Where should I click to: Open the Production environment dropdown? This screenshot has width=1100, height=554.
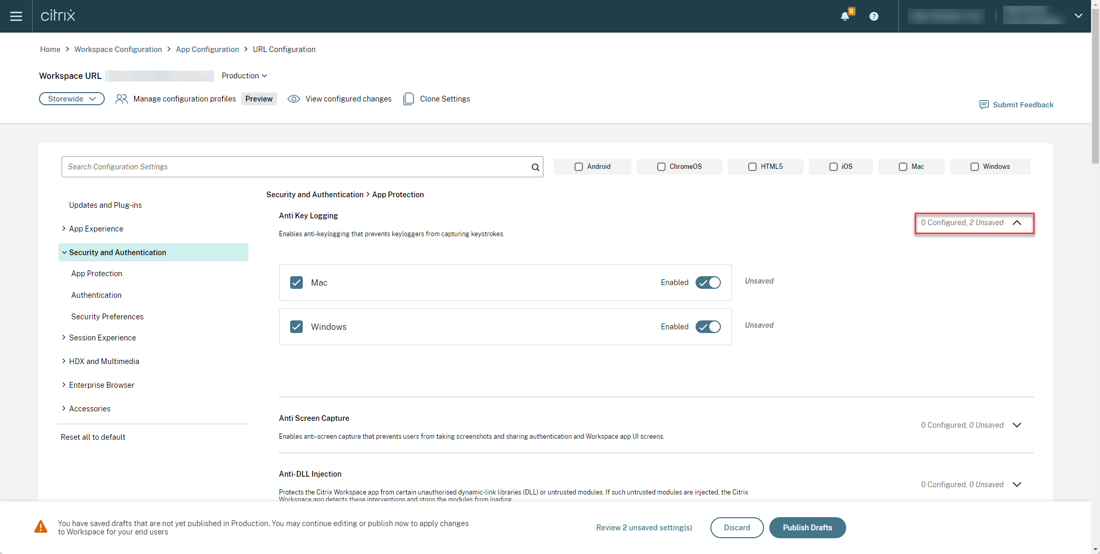(x=244, y=76)
